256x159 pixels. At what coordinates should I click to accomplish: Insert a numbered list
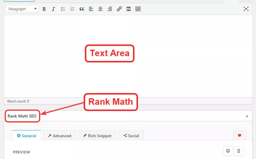72,9
